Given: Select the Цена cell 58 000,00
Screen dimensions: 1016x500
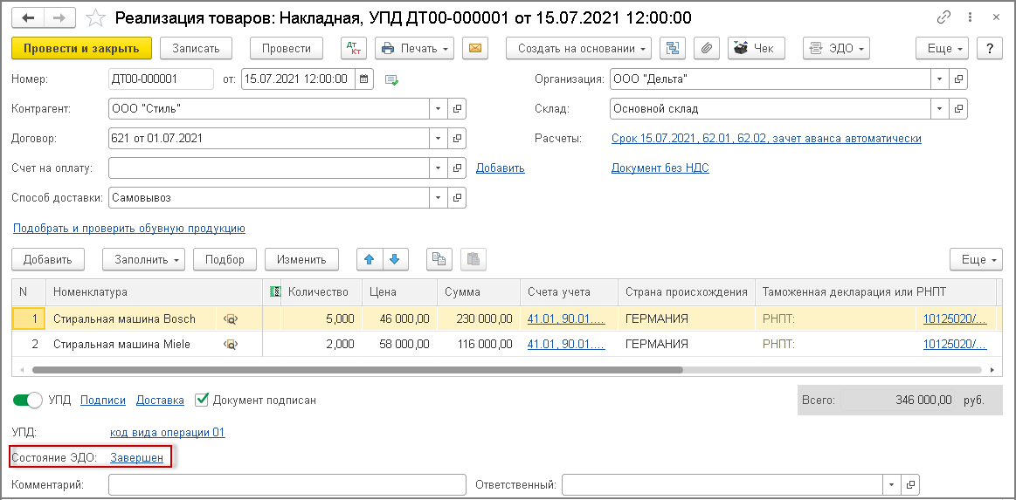Looking at the screenshot, I should coord(400,345).
